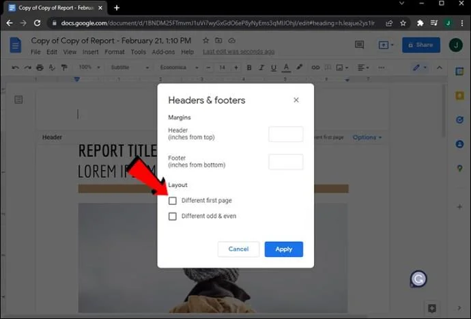Click Apply in Headers & footers dialog

coord(283,249)
